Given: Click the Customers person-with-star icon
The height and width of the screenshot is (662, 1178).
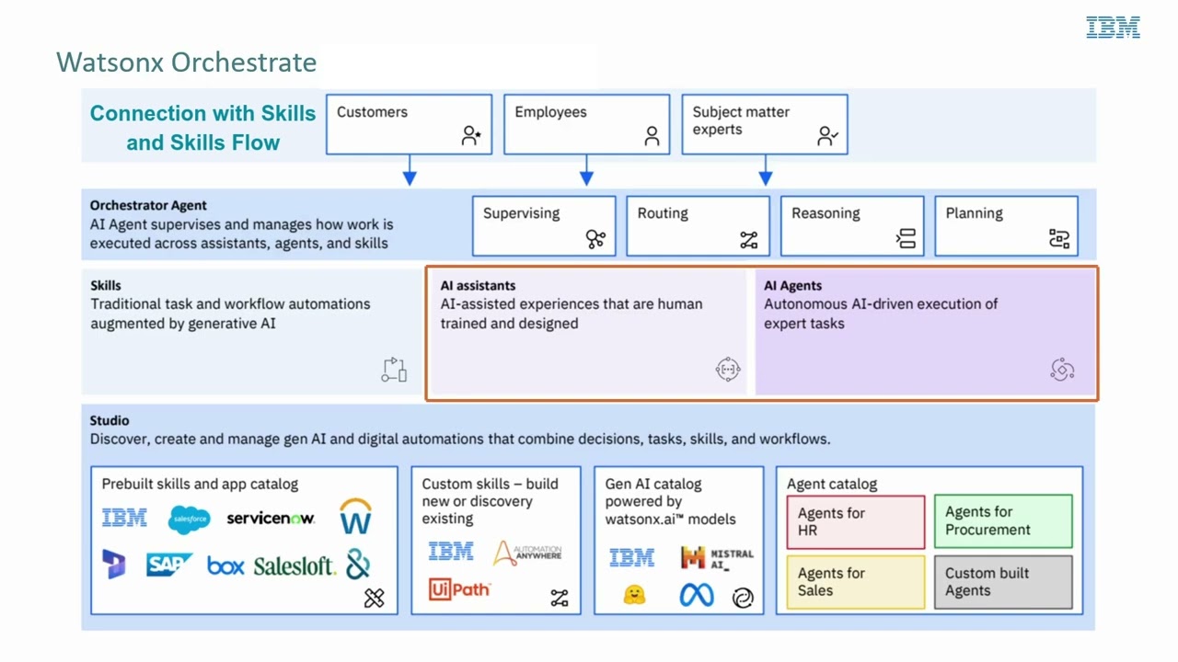Looking at the screenshot, I should pos(471,136).
